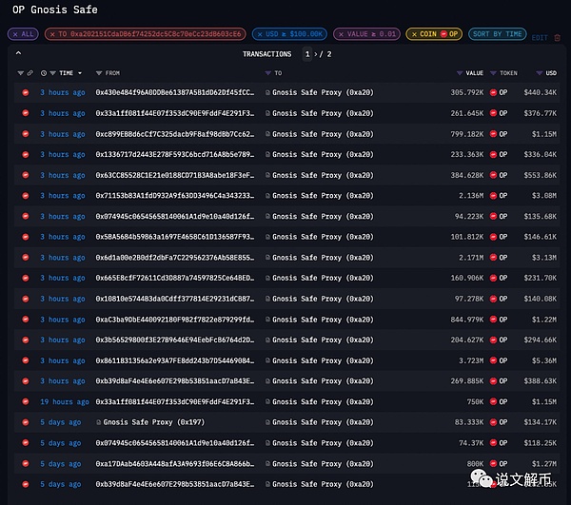Click the chain icon in row 0x71153b83A1

pyautogui.click(x=26, y=196)
